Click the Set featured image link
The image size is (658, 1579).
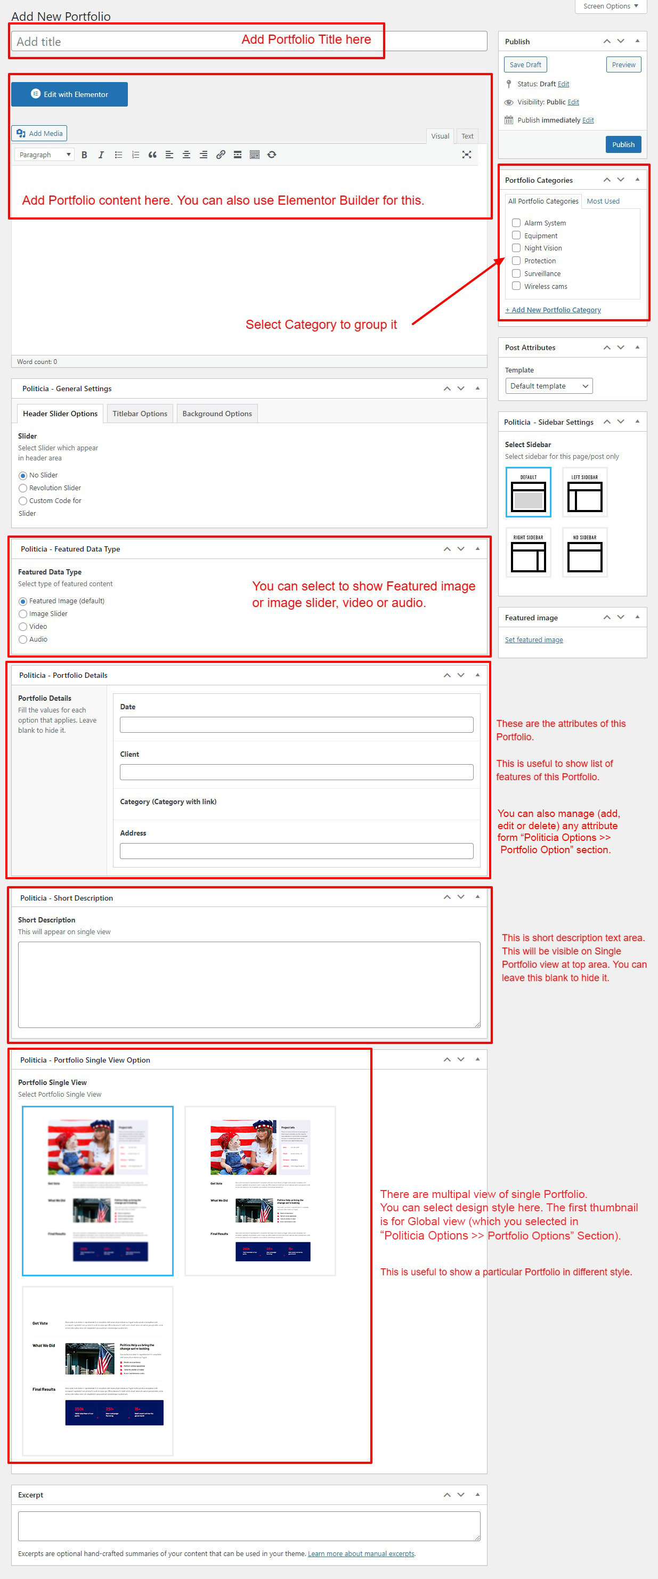click(x=533, y=640)
